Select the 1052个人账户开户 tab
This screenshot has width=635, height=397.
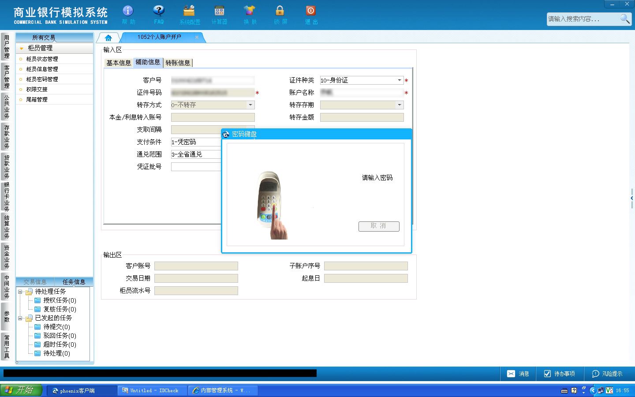159,37
